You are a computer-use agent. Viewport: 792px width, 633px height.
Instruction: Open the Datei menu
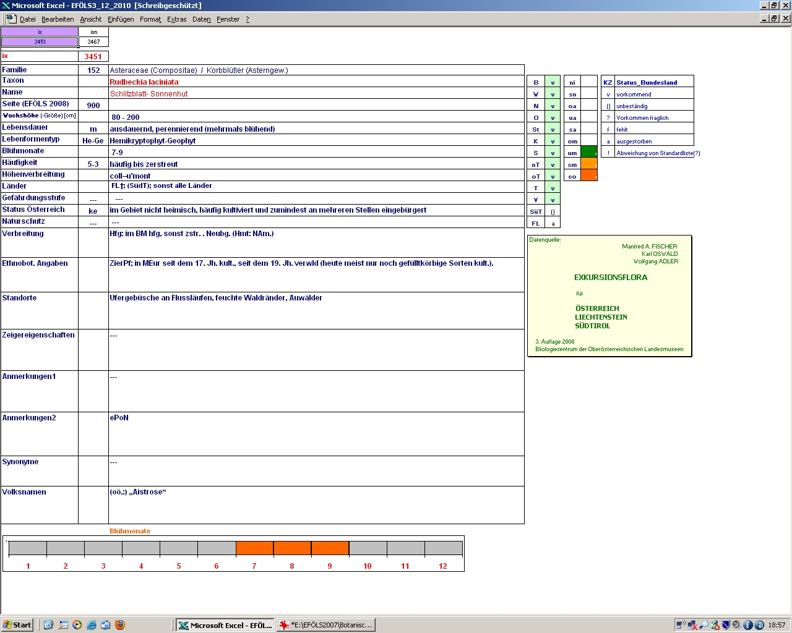[28, 19]
